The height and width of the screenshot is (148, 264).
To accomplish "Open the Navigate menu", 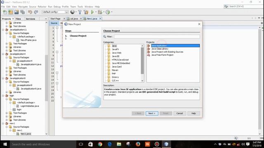I will (x=23, y=7).
